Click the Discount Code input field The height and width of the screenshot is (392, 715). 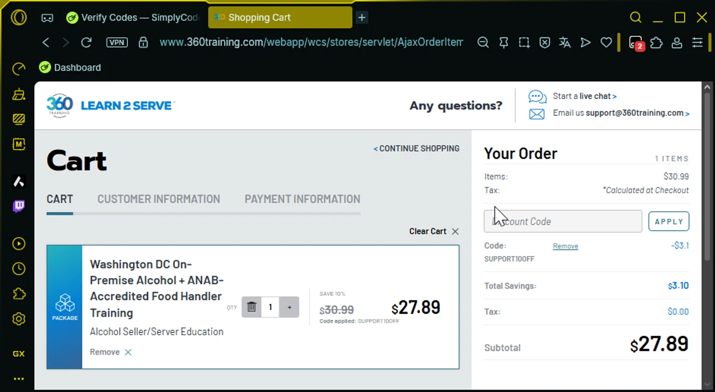(x=563, y=221)
